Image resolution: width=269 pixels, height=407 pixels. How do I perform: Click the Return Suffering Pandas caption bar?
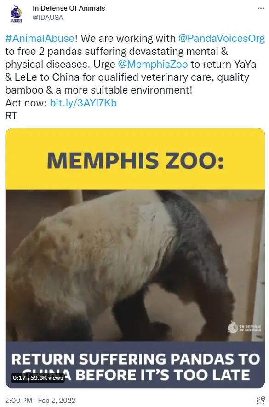pyautogui.click(x=135, y=365)
